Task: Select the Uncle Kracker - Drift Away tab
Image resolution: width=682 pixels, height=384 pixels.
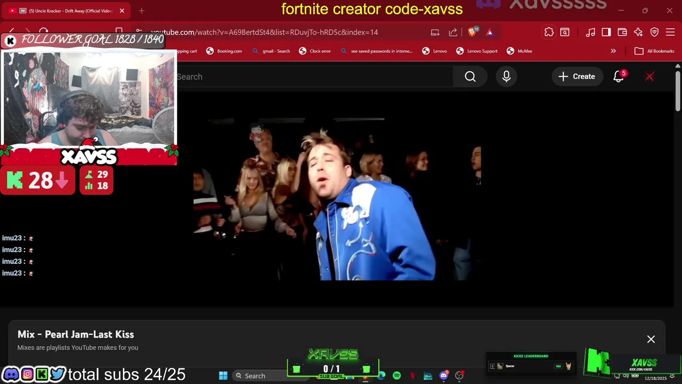Action: coord(67,11)
